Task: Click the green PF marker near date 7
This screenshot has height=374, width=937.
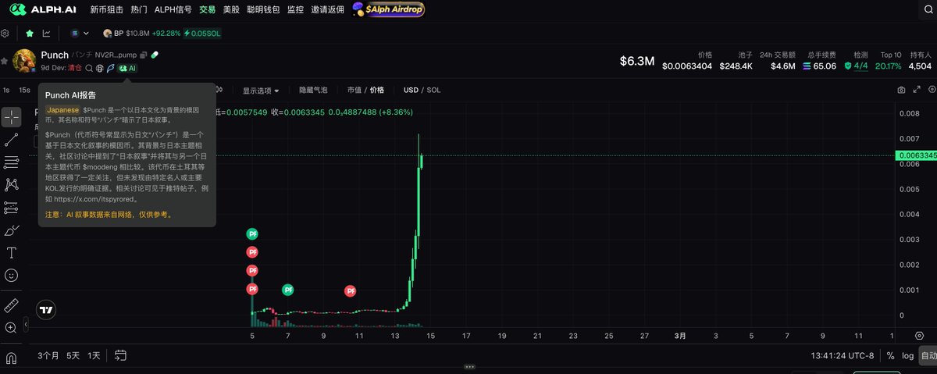Action: pos(288,290)
